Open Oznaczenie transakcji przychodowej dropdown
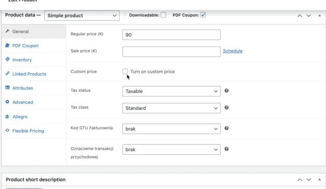Viewport: 326px width, 189px height. pos(172,149)
